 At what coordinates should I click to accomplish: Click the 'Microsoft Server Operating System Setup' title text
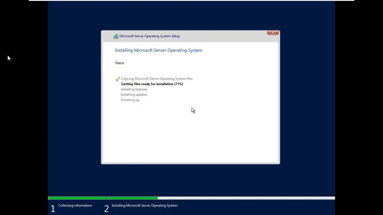[x=150, y=36]
